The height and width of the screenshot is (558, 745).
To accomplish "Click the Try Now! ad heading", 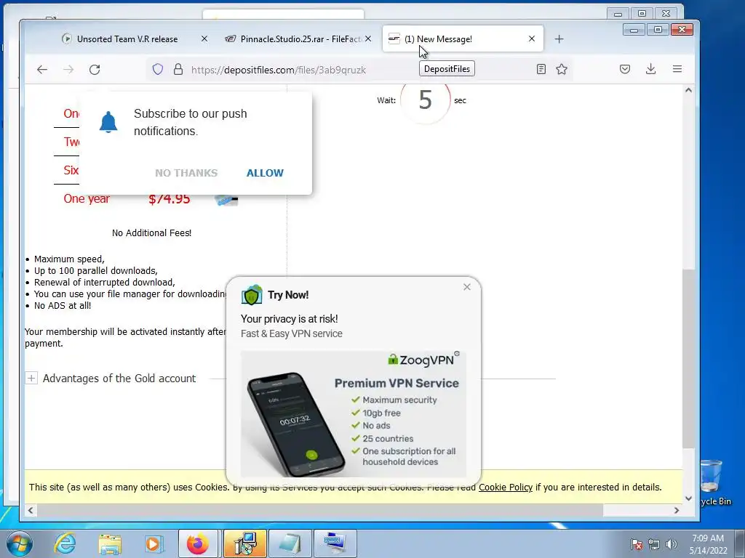I will [x=288, y=295].
